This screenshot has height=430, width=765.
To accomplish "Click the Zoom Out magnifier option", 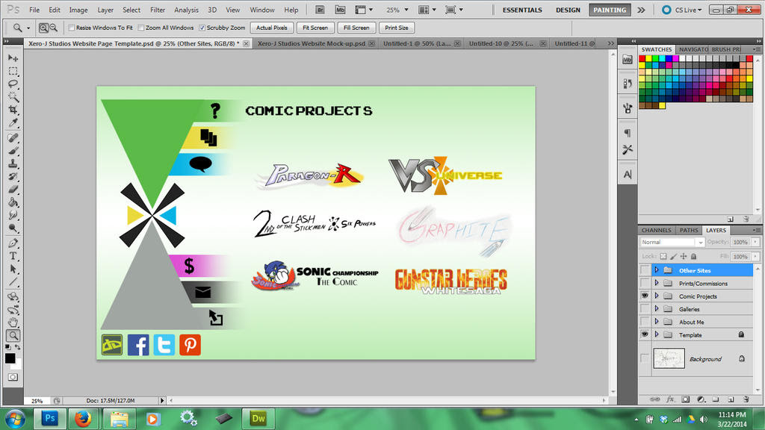I will 54,28.
